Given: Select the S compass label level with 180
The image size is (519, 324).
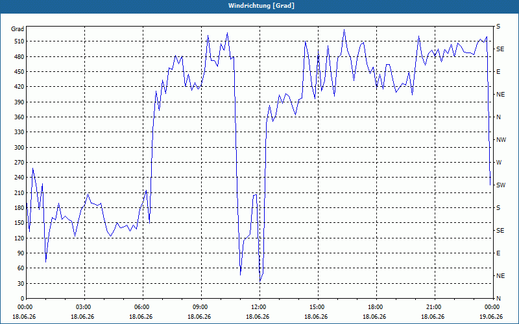Looking at the screenshot, I should 498,208.
